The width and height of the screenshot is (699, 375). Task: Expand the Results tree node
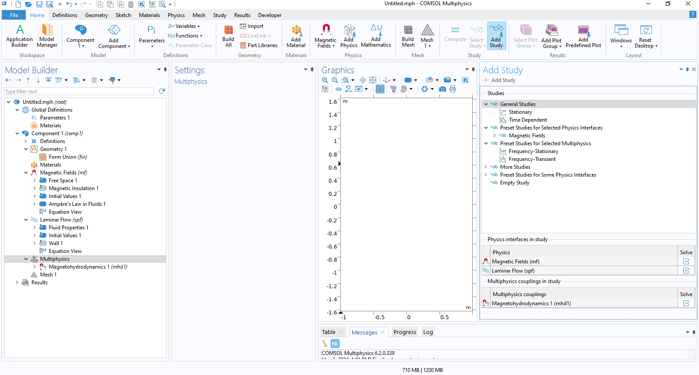tap(17, 283)
